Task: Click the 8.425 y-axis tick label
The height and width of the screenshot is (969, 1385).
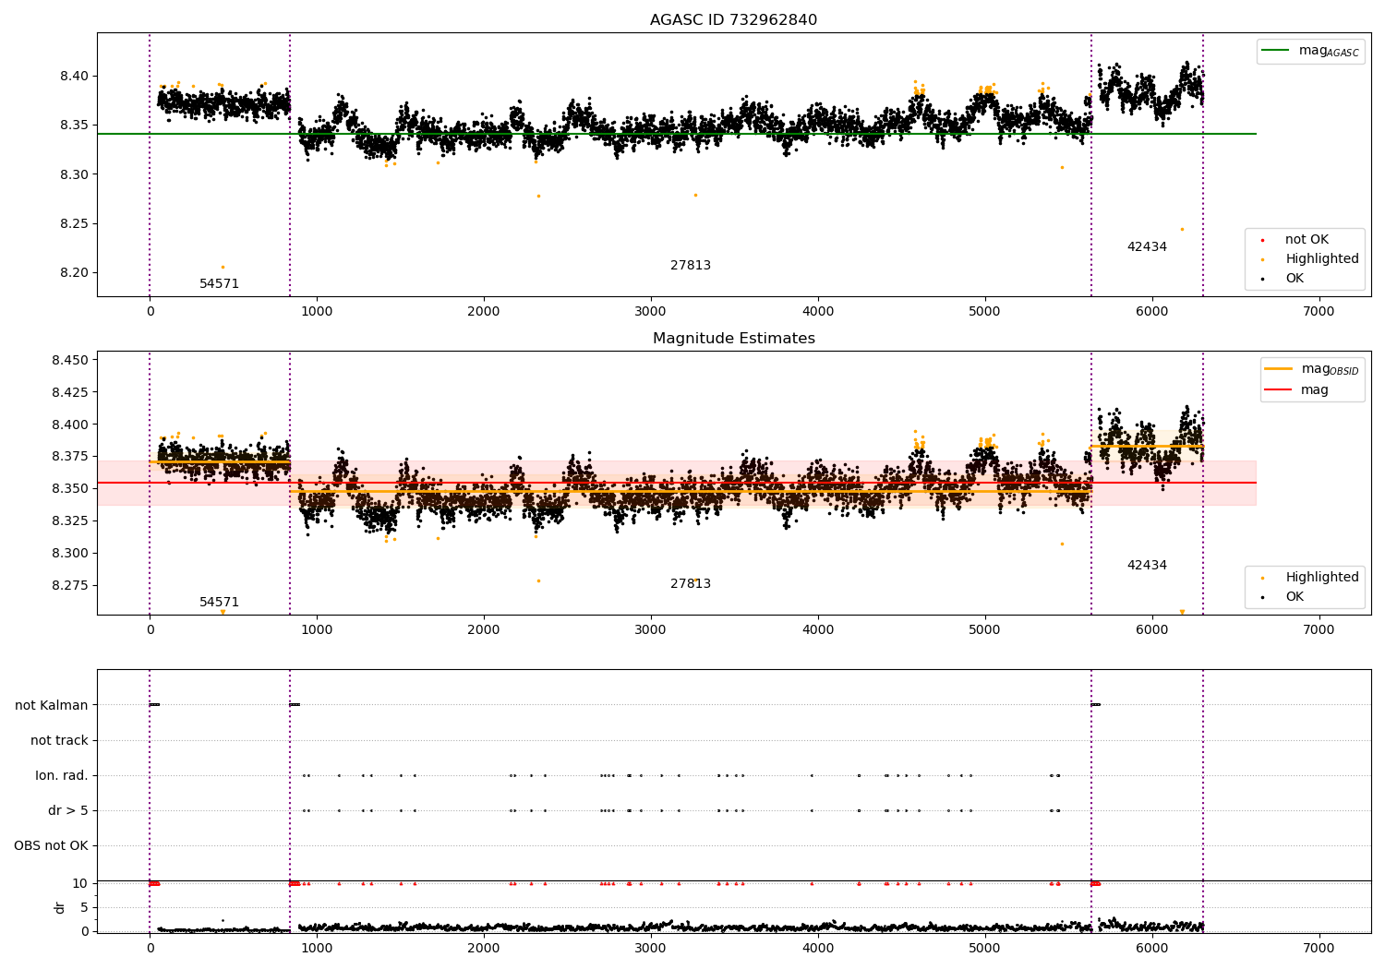Action: tap(70, 392)
